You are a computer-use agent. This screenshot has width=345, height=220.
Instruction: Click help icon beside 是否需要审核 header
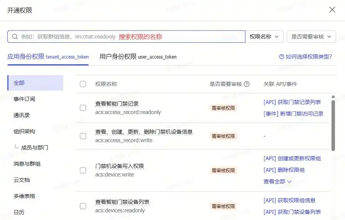[x=247, y=84]
